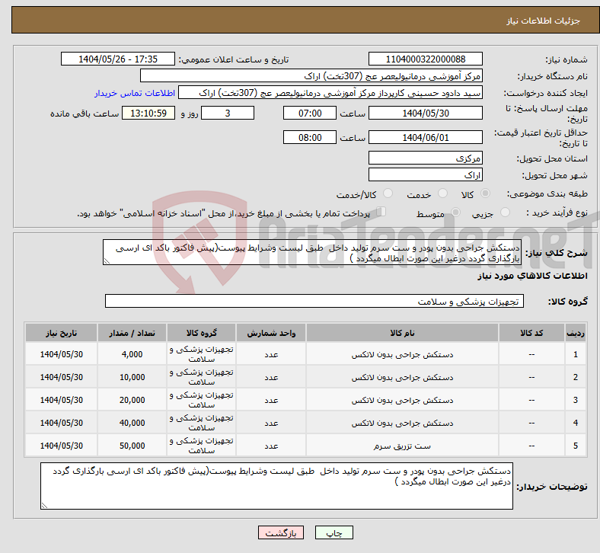This screenshot has width=600, height=553.
Task: Click the کد کالا column header
Action: click(x=531, y=333)
